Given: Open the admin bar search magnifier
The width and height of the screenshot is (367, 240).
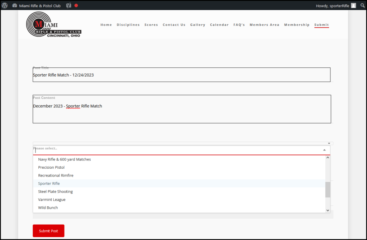Looking at the screenshot, I should pos(362,5).
